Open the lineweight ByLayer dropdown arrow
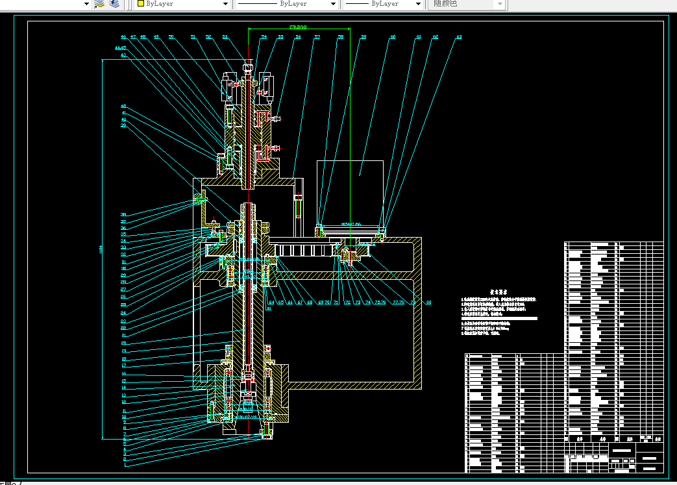The height and width of the screenshot is (485, 677). pos(418,4)
